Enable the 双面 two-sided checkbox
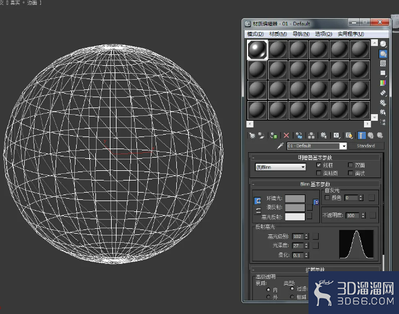The width and height of the screenshot is (399, 314). [x=350, y=165]
